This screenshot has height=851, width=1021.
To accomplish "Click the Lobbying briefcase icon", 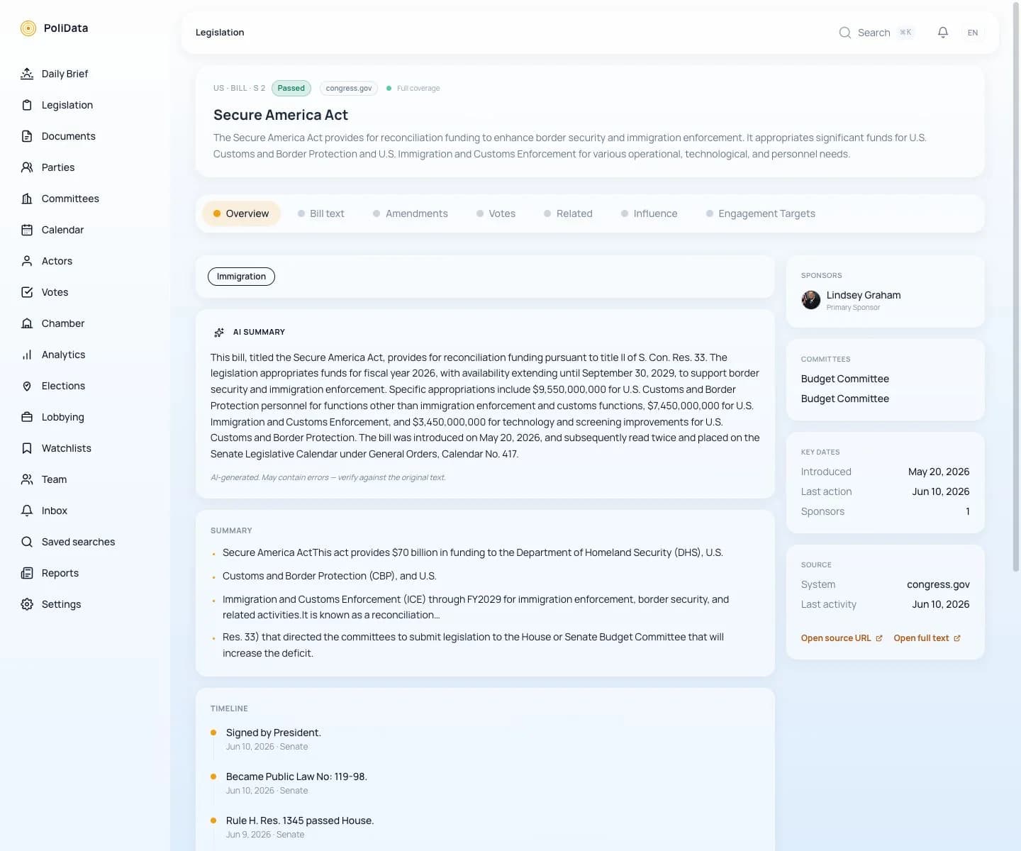I will click(x=27, y=417).
